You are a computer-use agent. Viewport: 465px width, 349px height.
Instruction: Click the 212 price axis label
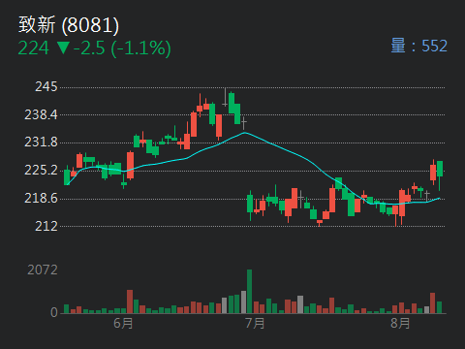point(46,226)
